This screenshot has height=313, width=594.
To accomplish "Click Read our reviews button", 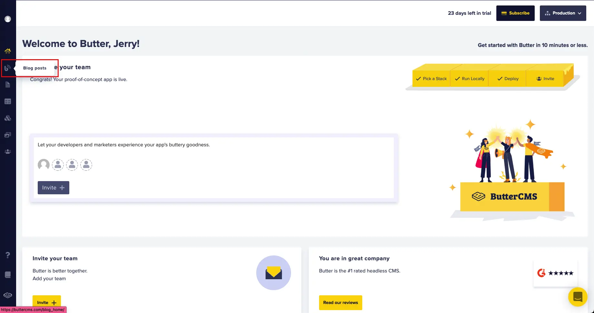I will point(341,302).
